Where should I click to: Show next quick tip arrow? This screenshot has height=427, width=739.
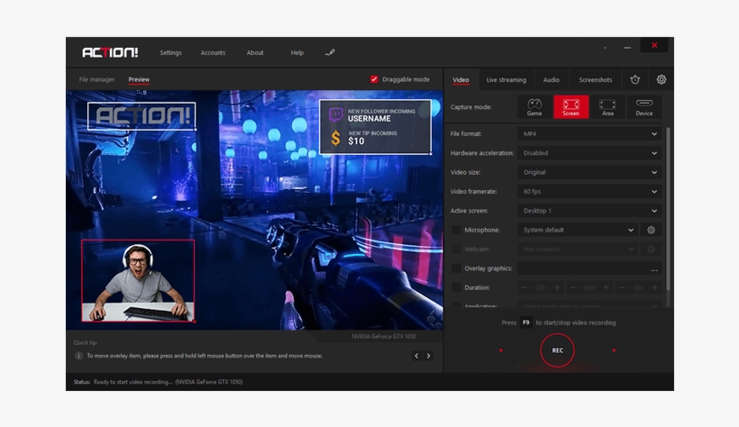[x=428, y=356]
